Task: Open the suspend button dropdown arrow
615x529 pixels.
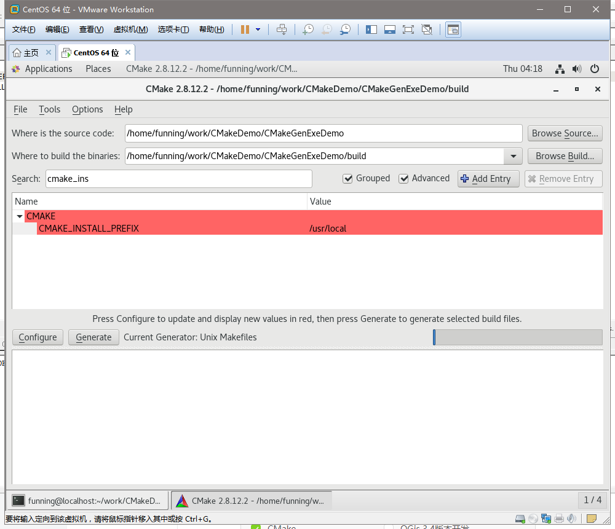Action: 257,29
